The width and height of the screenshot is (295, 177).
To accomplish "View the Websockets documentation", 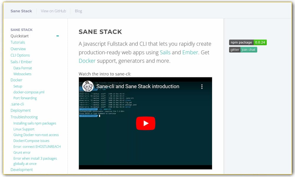I will coord(22,74).
